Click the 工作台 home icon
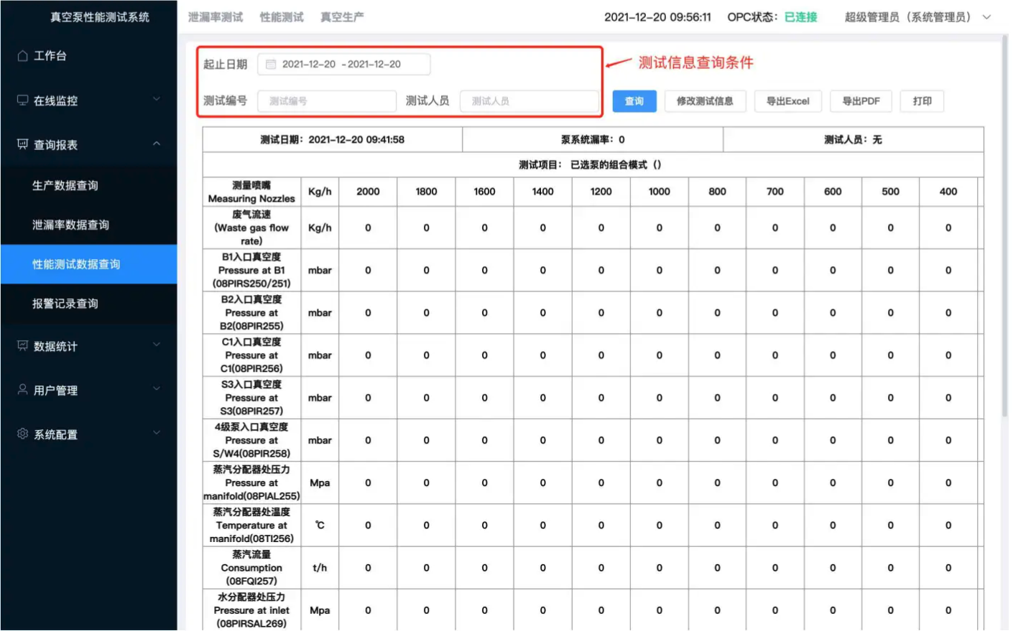Screen dimensions: 1013x631 point(22,55)
